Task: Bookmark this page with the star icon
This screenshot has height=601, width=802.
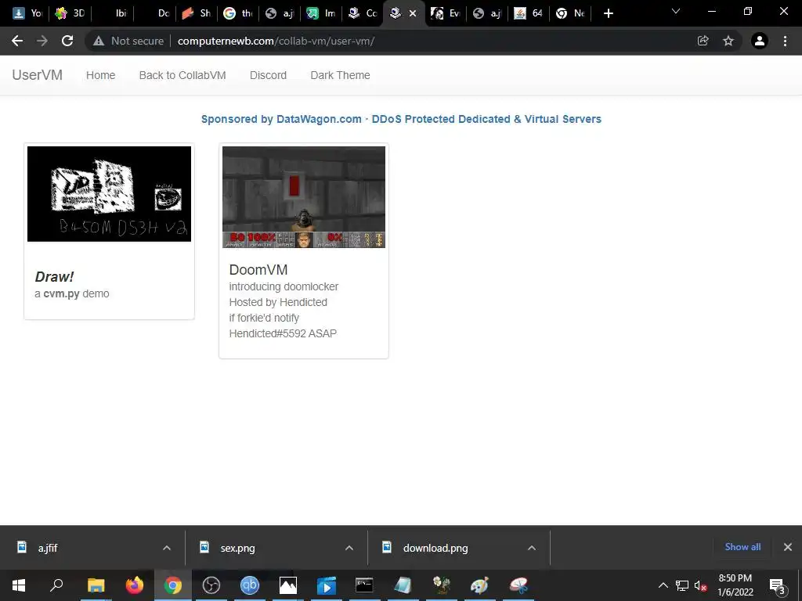Action: point(728,41)
